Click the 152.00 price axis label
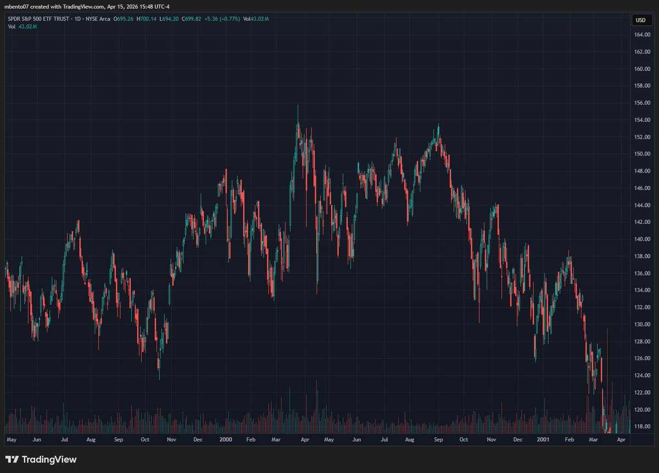This screenshot has height=473, width=659. [642, 137]
